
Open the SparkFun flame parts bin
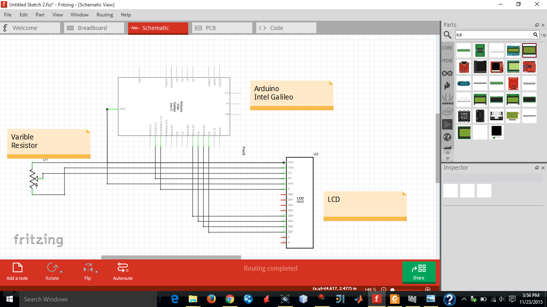click(447, 86)
